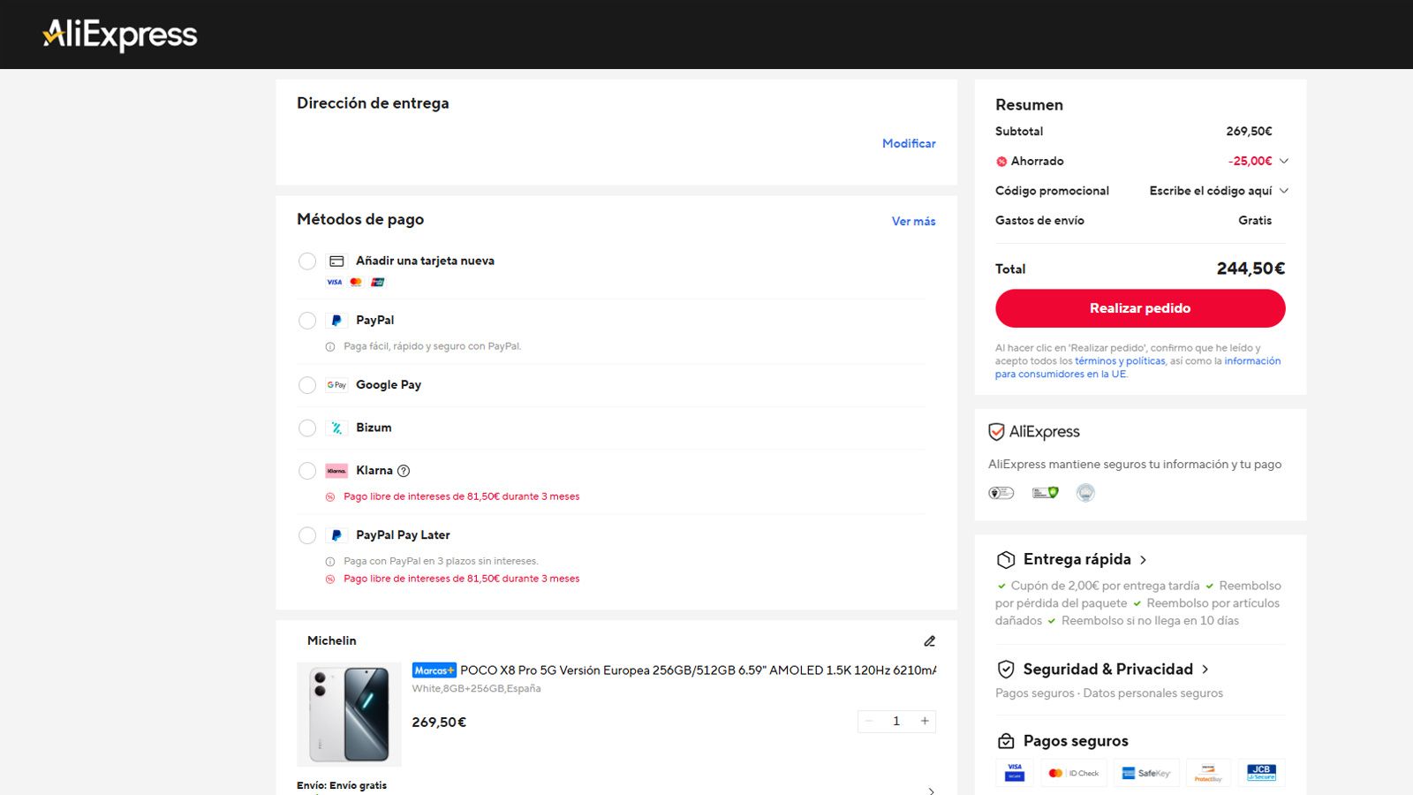Image resolution: width=1413 pixels, height=795 pixels.
Task: Click the edit pencil icon for Michelin store
Action: point(929,641)
